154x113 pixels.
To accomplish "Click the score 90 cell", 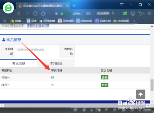I will 53,85.
